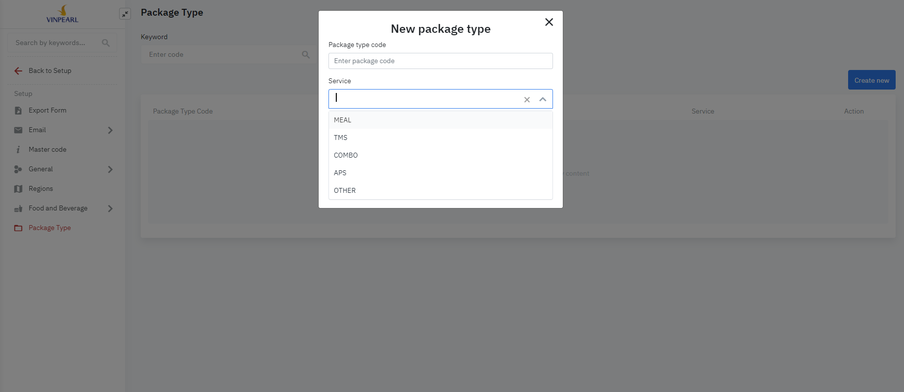Screen dimensions: 904x392
Task: Click the Back to Setup arrow icon
Action: [x=18, y=71]
